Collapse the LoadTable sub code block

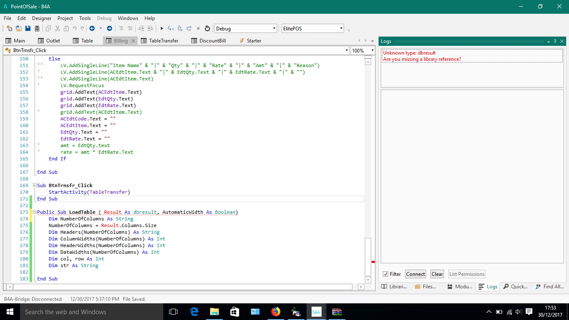(35, 212)
